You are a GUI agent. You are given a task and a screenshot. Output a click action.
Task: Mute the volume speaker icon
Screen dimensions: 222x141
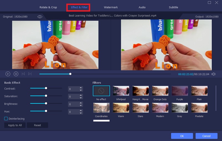tap(213, 74)
